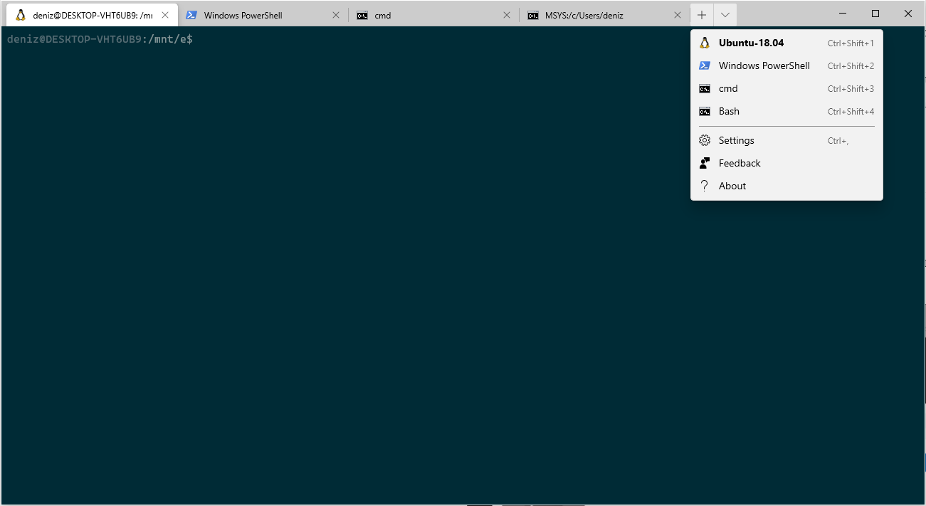Close the MSYS:/c/Users/deniz tab
Screen dimensions: 926x506
(678, 15)
